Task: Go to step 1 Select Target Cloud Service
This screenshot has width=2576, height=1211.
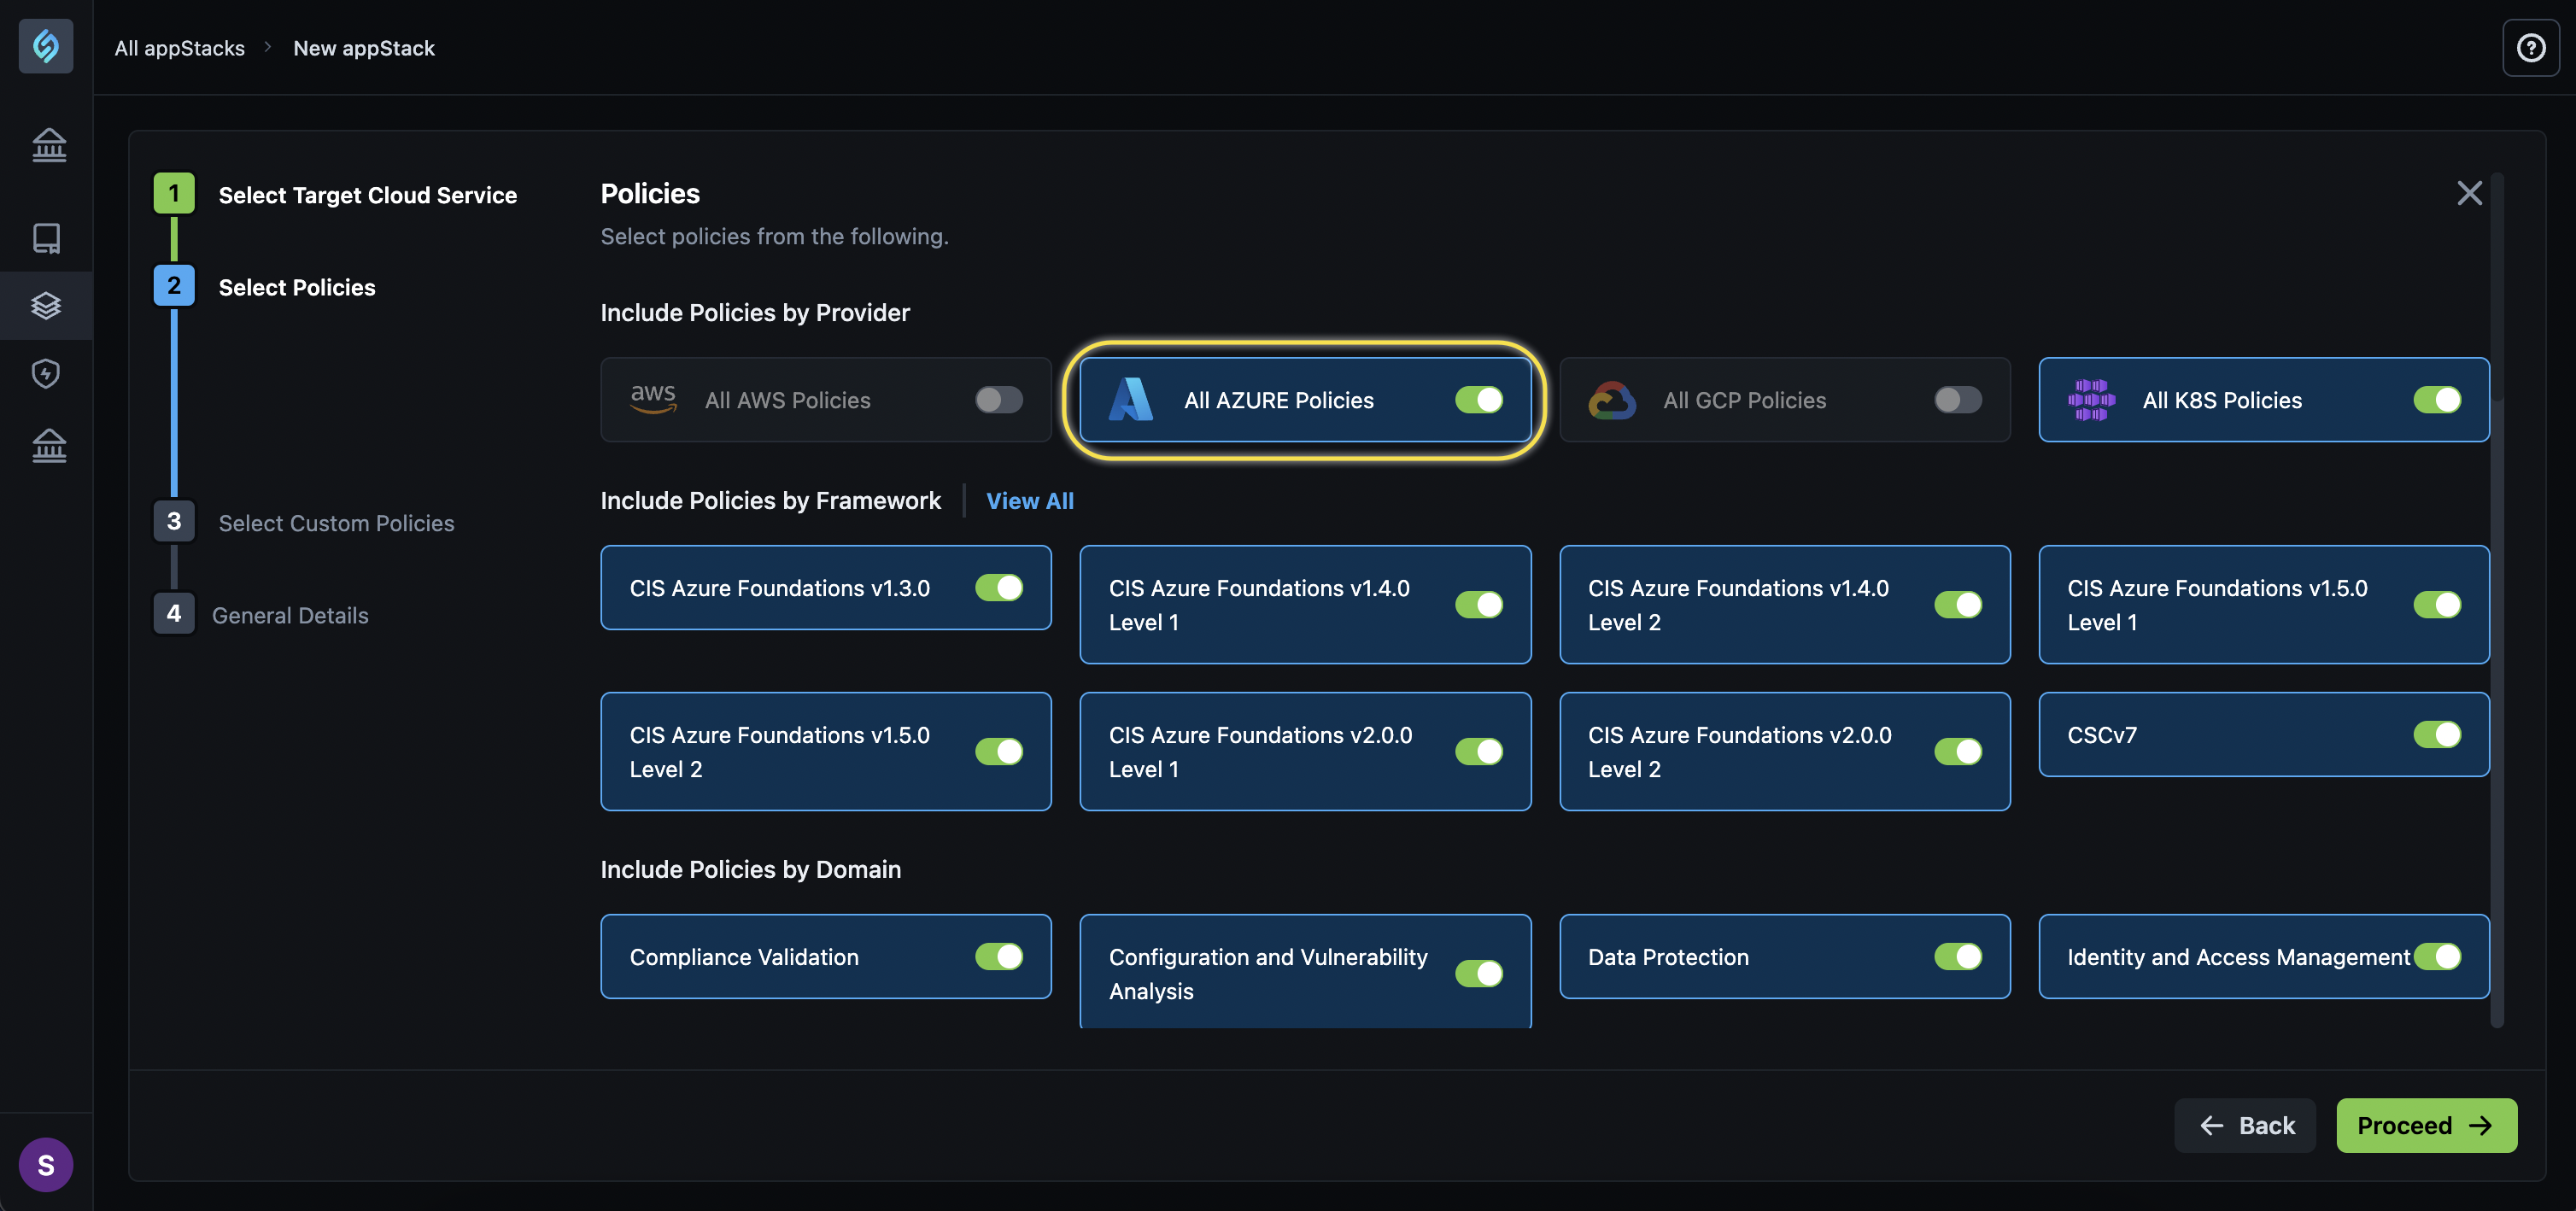Action: (x=335, y=194)
